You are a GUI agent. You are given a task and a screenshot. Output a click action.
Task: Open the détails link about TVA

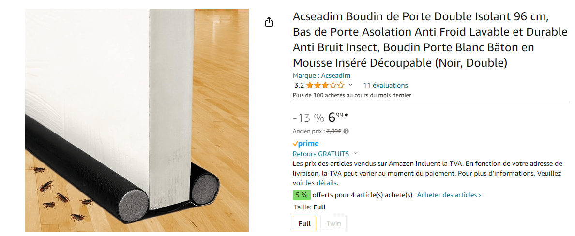coord(327,183)
